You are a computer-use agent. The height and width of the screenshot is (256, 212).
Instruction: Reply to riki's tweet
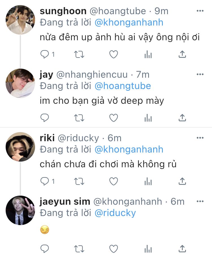tap(44, 181)
